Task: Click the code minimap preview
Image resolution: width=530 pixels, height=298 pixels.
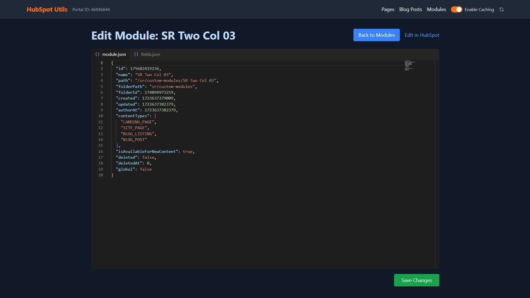Action: [x=410, y=66]
